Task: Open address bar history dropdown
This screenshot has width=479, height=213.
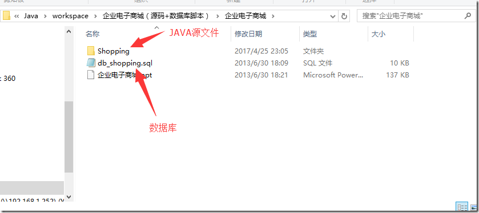Action: tap(333, 16)
